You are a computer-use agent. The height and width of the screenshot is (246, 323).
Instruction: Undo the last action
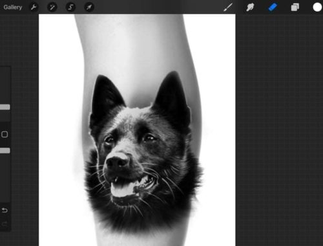[x=5, y=210]
